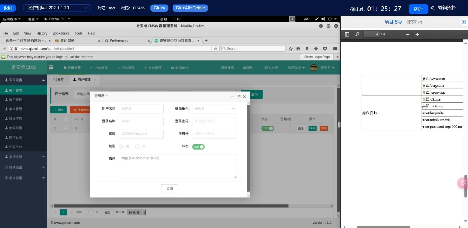Zoom out PDF with minus icon
Image resolution: width=468 pixels, height=228 pixels.
point(407,34)
